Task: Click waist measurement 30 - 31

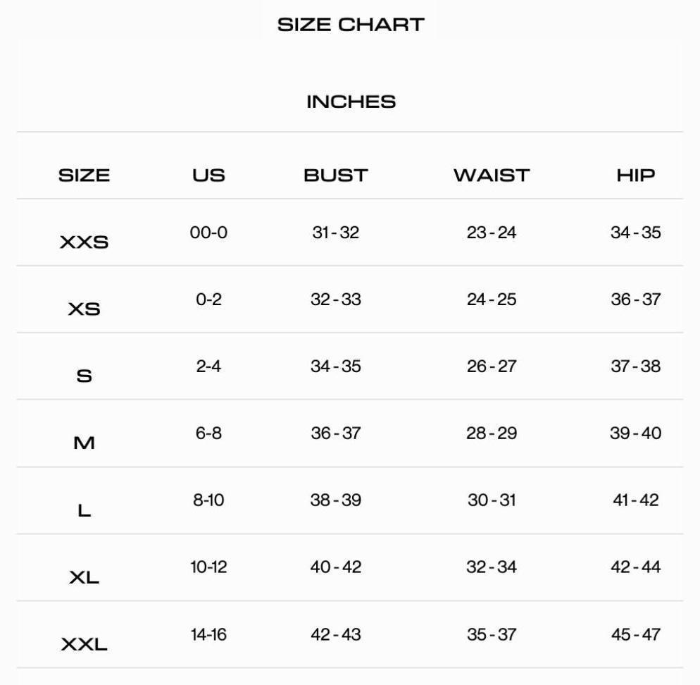Action: point(492,500)
